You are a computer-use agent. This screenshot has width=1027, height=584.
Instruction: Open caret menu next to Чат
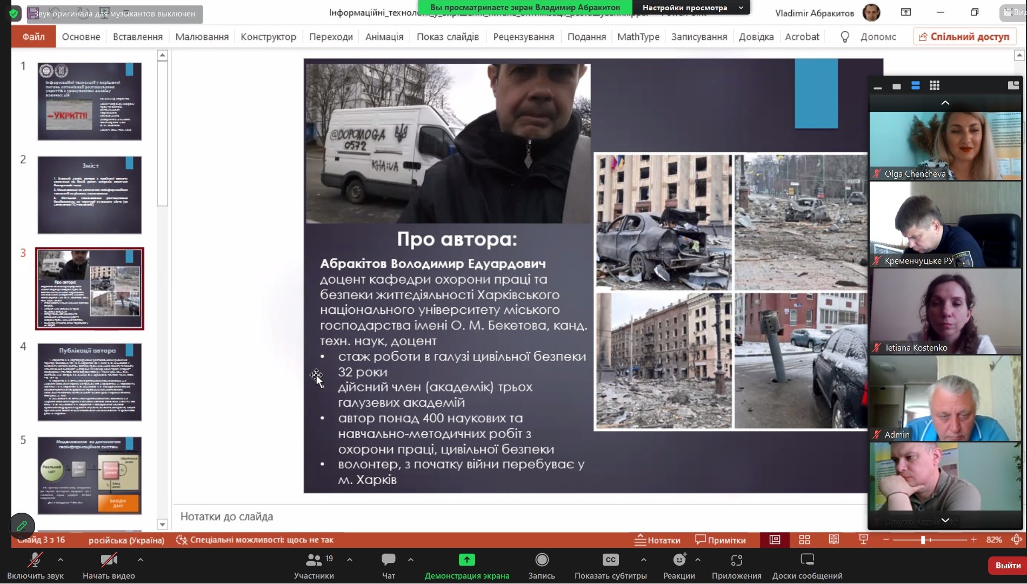[x=410, y=560]
